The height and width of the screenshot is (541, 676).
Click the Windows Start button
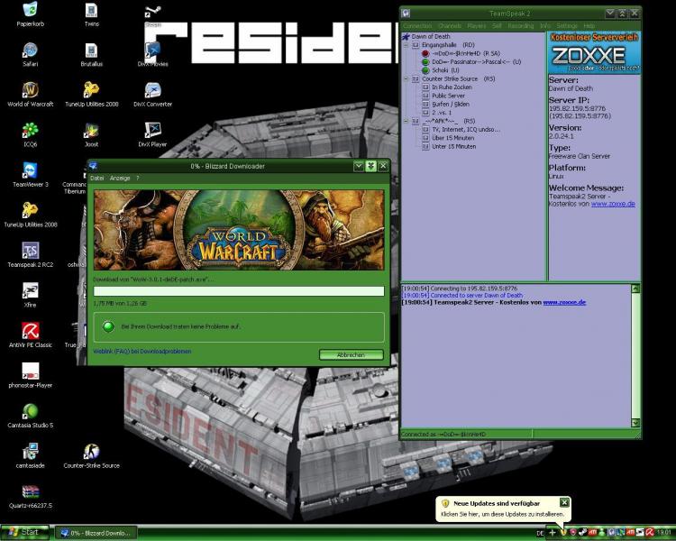tap(23, 532)
